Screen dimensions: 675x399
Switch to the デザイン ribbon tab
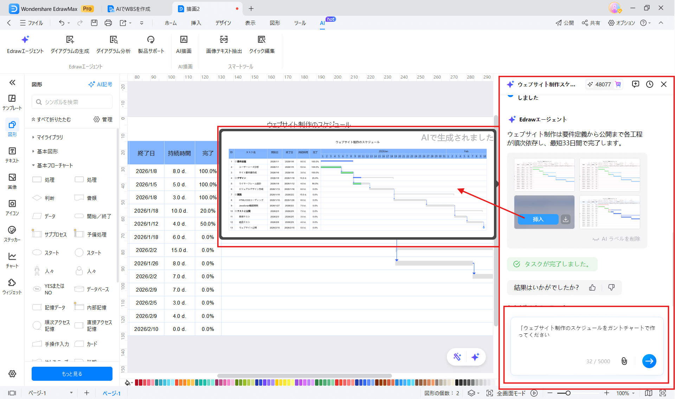point(223,23)
